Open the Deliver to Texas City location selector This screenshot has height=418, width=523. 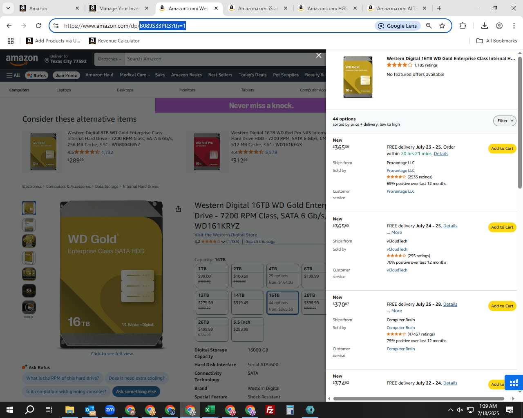[65, 59]
